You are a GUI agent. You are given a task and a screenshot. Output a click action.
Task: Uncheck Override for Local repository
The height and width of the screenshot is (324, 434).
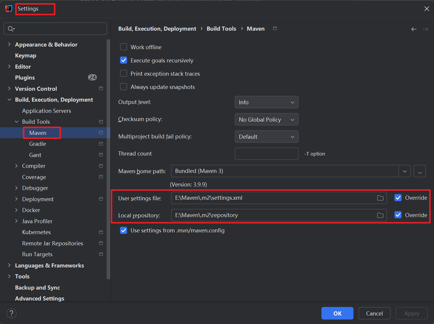(x=398, y=215)
